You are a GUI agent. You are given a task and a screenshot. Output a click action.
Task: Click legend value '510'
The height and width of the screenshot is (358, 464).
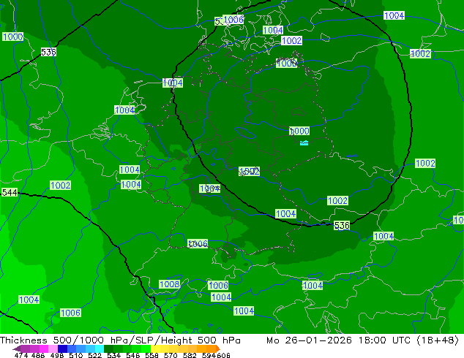pos(75,355)
